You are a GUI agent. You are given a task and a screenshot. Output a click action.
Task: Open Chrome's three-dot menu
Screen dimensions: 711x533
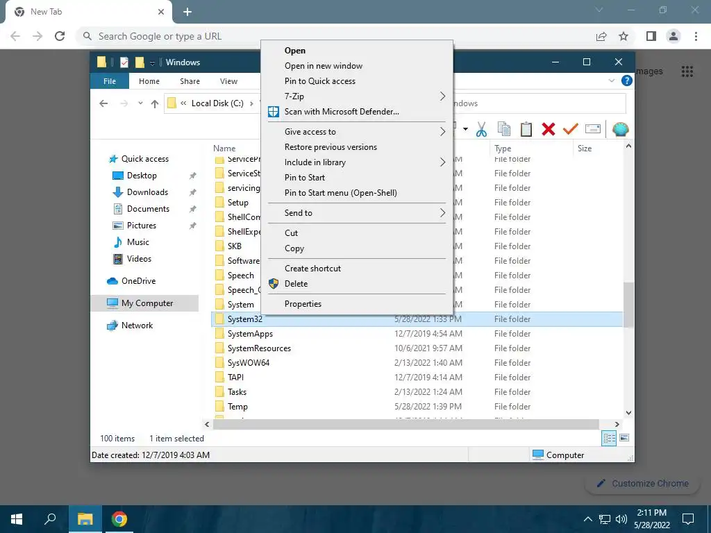(x=696, y=36)
